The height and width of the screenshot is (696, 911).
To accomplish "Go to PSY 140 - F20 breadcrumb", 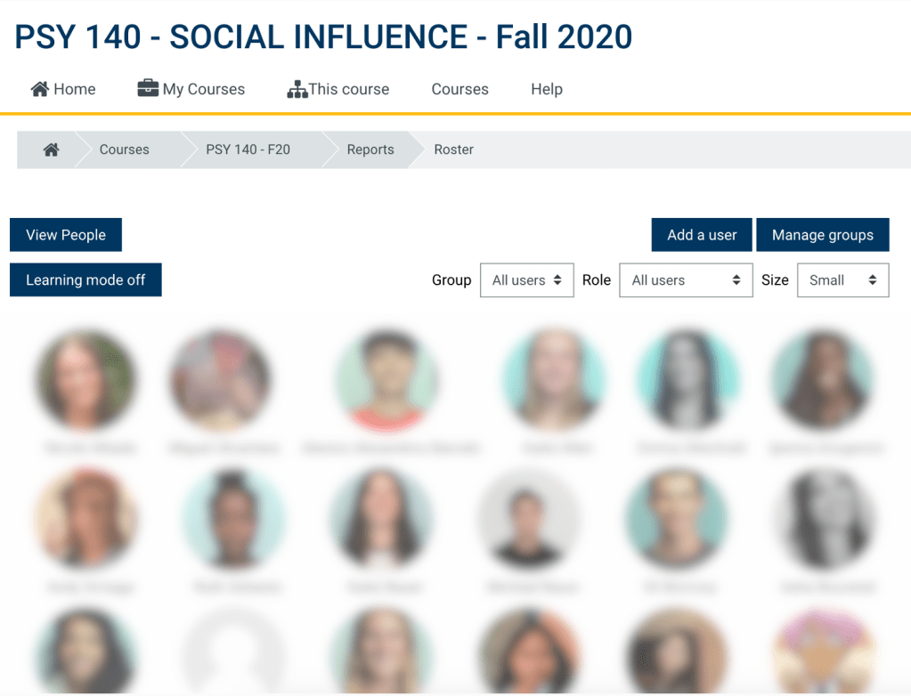I will 248,150.
